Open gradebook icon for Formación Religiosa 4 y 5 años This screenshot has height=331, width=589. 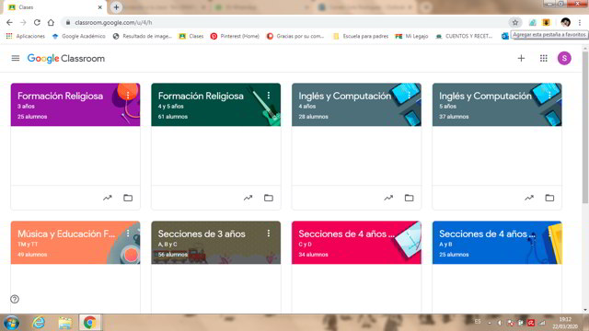pyautogui.click(x=248, y=198)
